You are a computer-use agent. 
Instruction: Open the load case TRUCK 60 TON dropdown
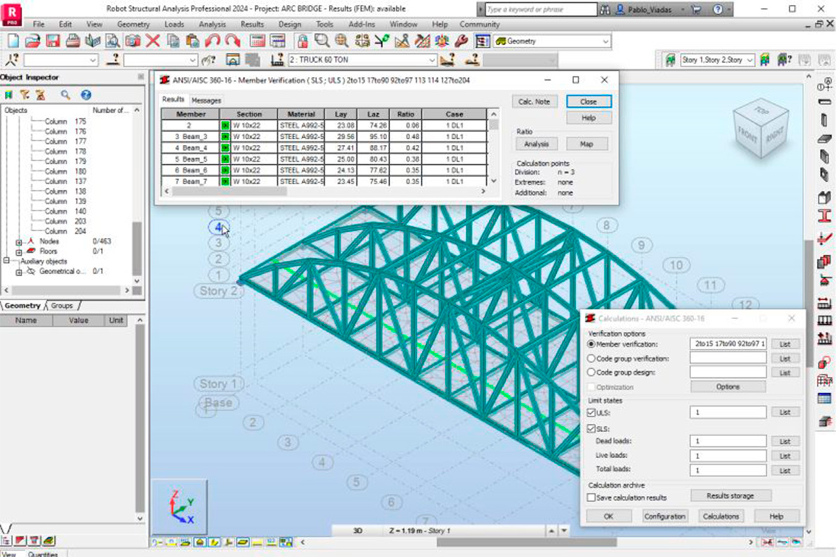click(x=432, y=60)
